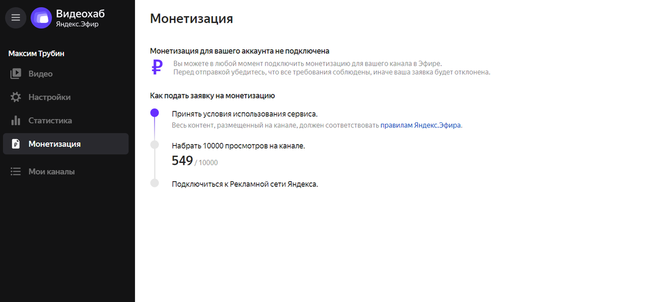Click the Яндекс.Эфир subtitle under logo
This screenshot has height=302, width=669.
pos(77,24)
